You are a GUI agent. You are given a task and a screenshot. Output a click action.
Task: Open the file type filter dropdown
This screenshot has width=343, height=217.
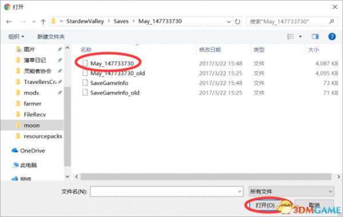pos(292,192)
